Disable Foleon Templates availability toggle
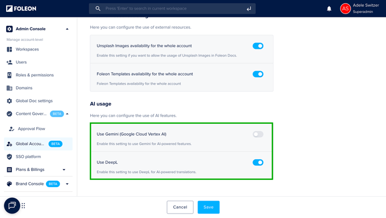This screenshot has height=218, width=386. click(258, 74)
